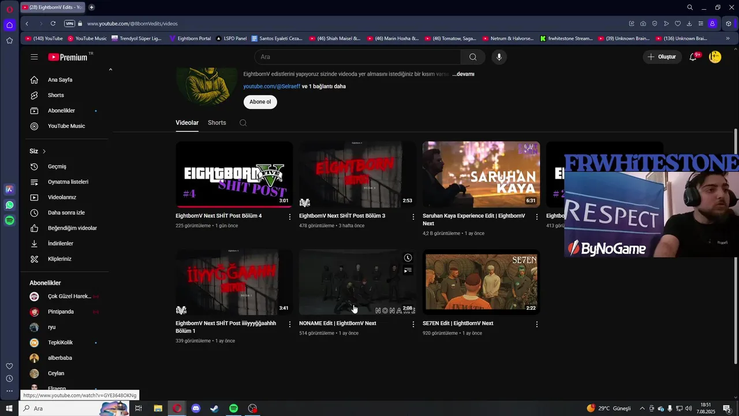Open Discord from Windows taskbar
739x416 pixels.
click(x=196, y=408)
